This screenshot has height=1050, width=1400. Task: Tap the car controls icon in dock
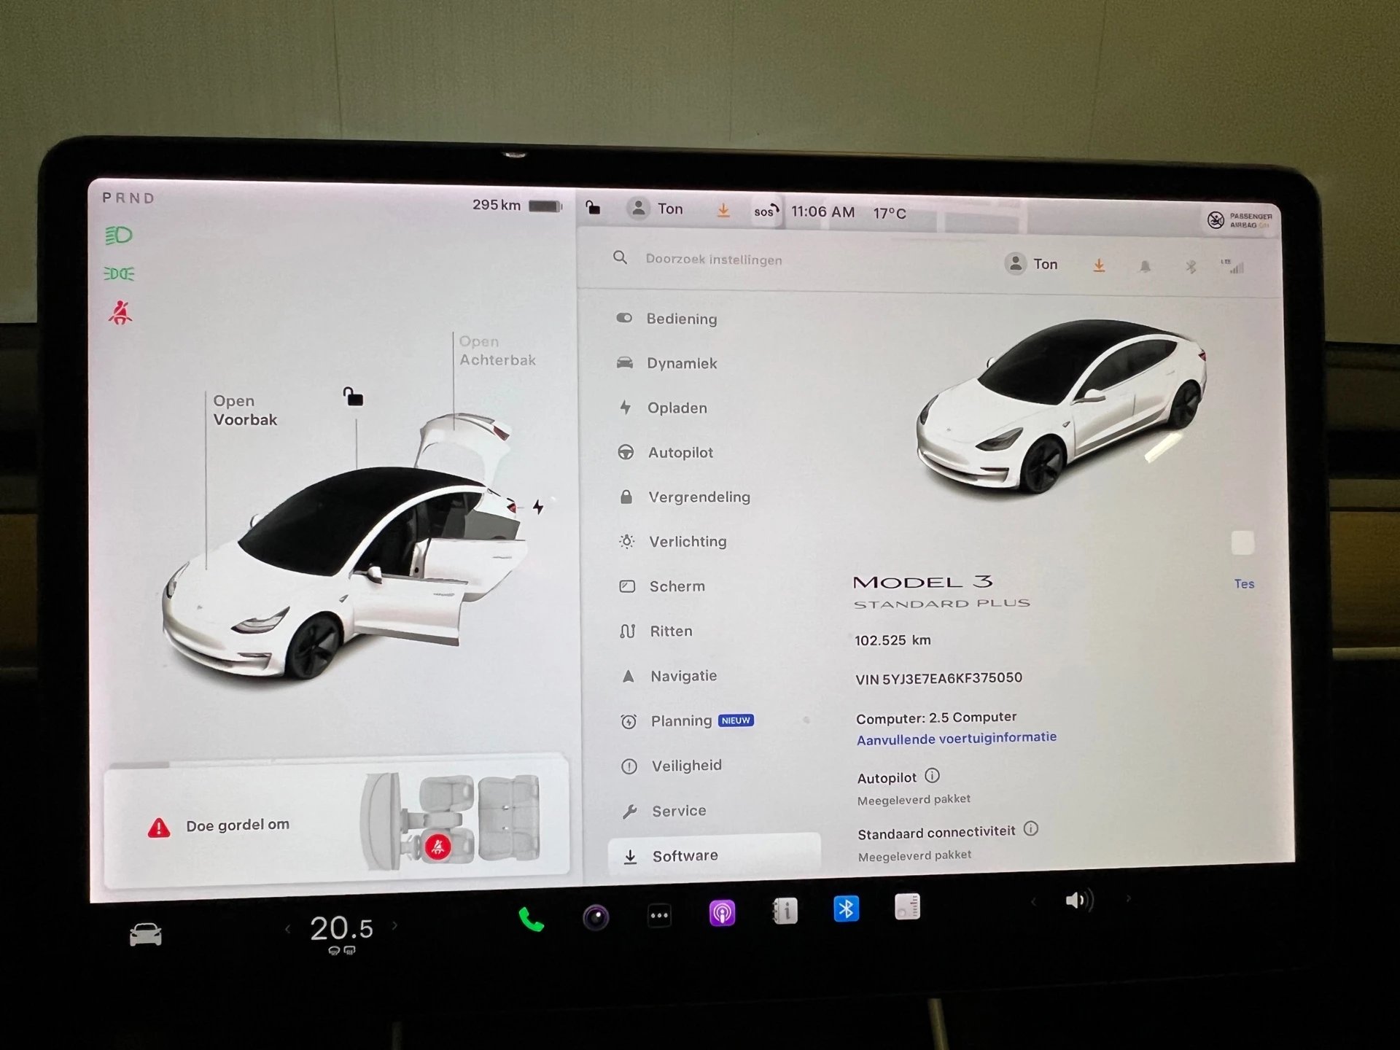[x=145, y=934]
